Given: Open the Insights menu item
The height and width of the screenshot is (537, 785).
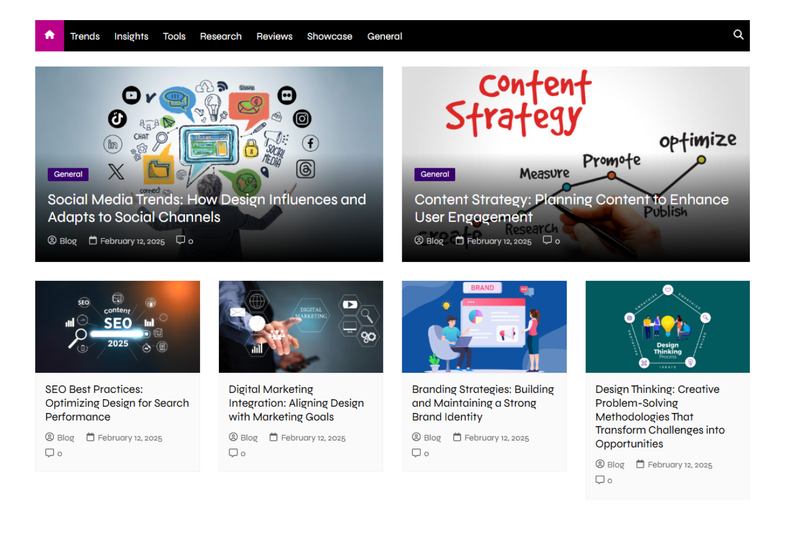Looking at the screenshot, I should click(131, 36).
